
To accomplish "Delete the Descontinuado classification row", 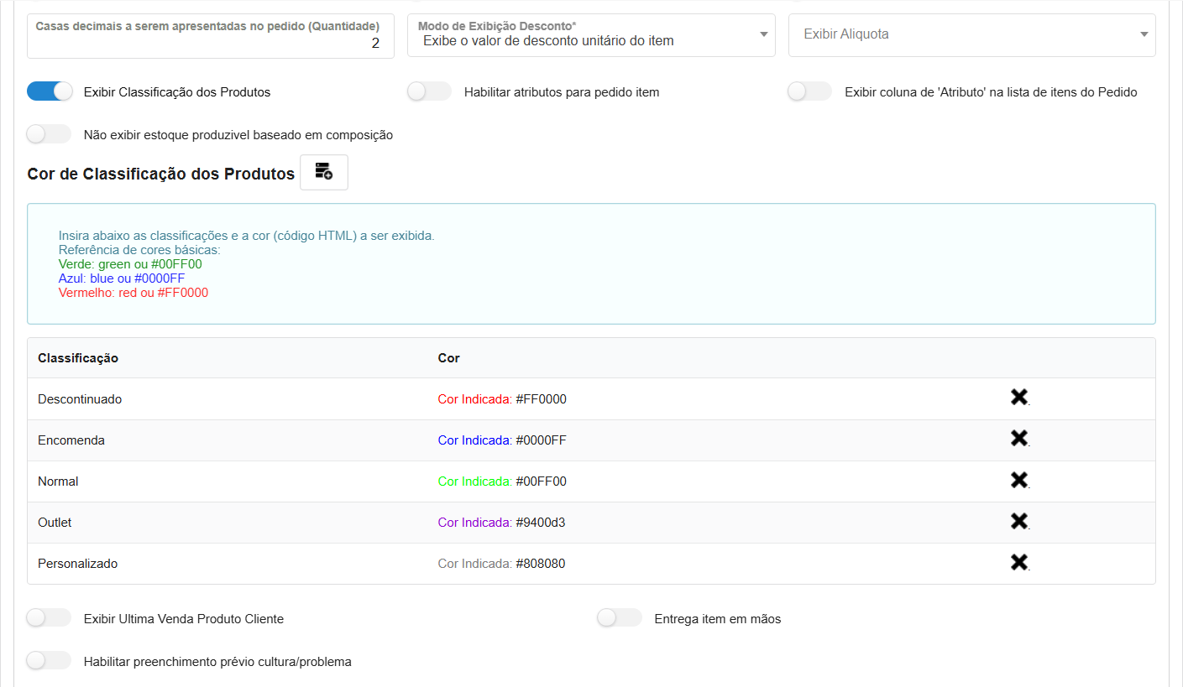I will point(1018,398).
